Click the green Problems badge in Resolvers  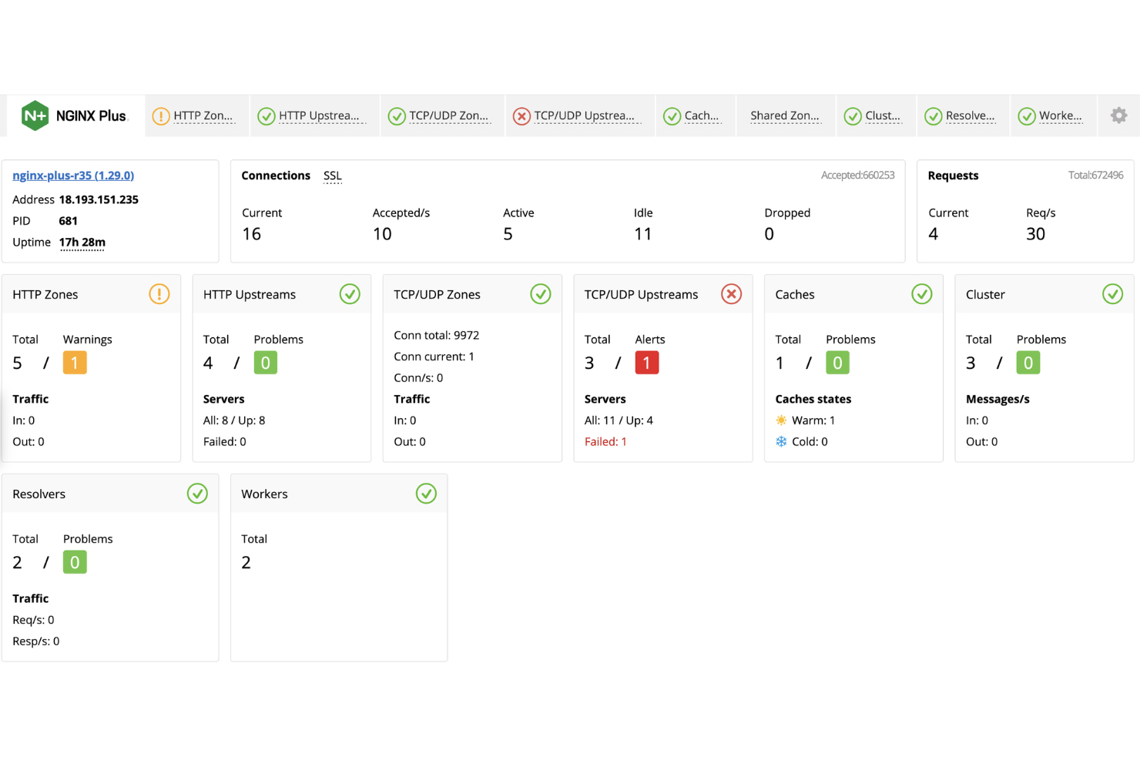click(75, 562)
